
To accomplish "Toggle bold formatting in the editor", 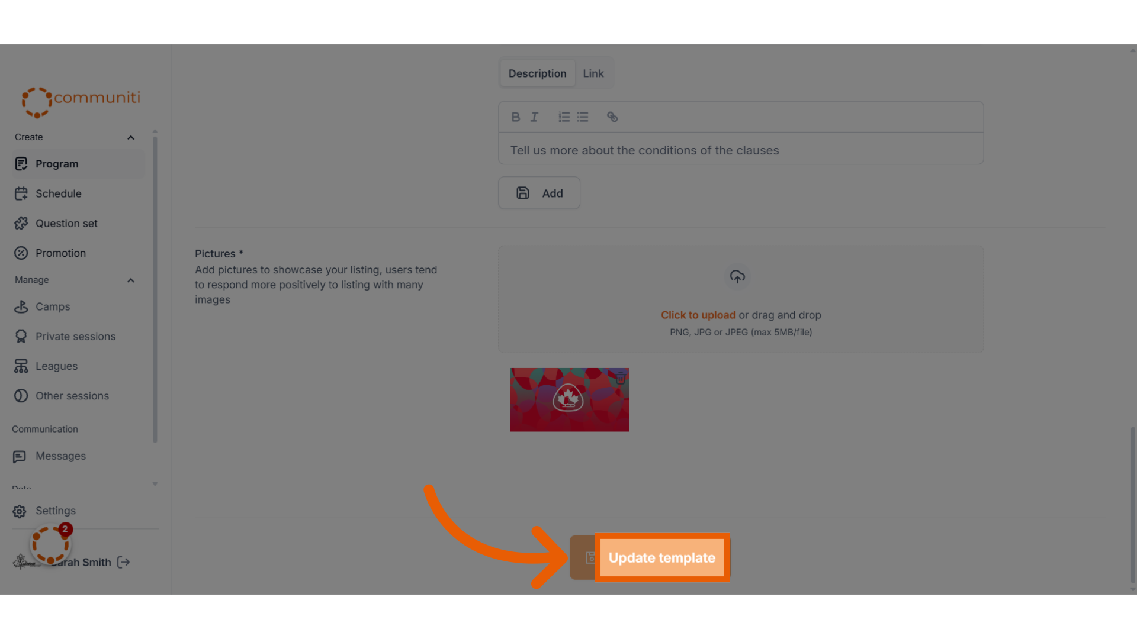I will click(515, 117).
